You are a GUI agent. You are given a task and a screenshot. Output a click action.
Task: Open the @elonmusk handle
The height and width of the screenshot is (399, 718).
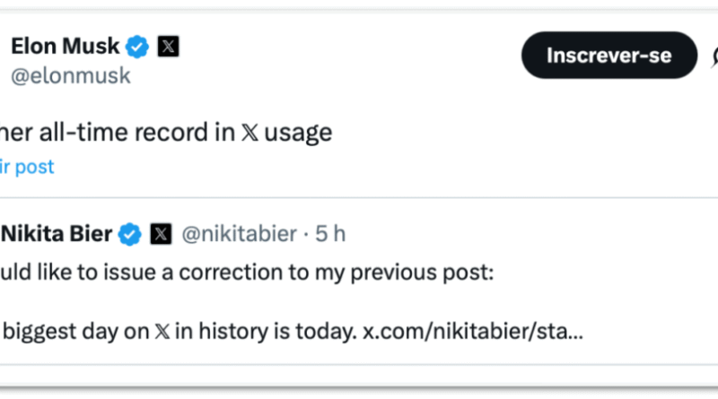[x=70, y=76]
